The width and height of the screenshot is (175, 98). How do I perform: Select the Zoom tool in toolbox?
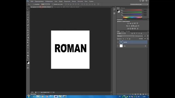tap(28, 58)
